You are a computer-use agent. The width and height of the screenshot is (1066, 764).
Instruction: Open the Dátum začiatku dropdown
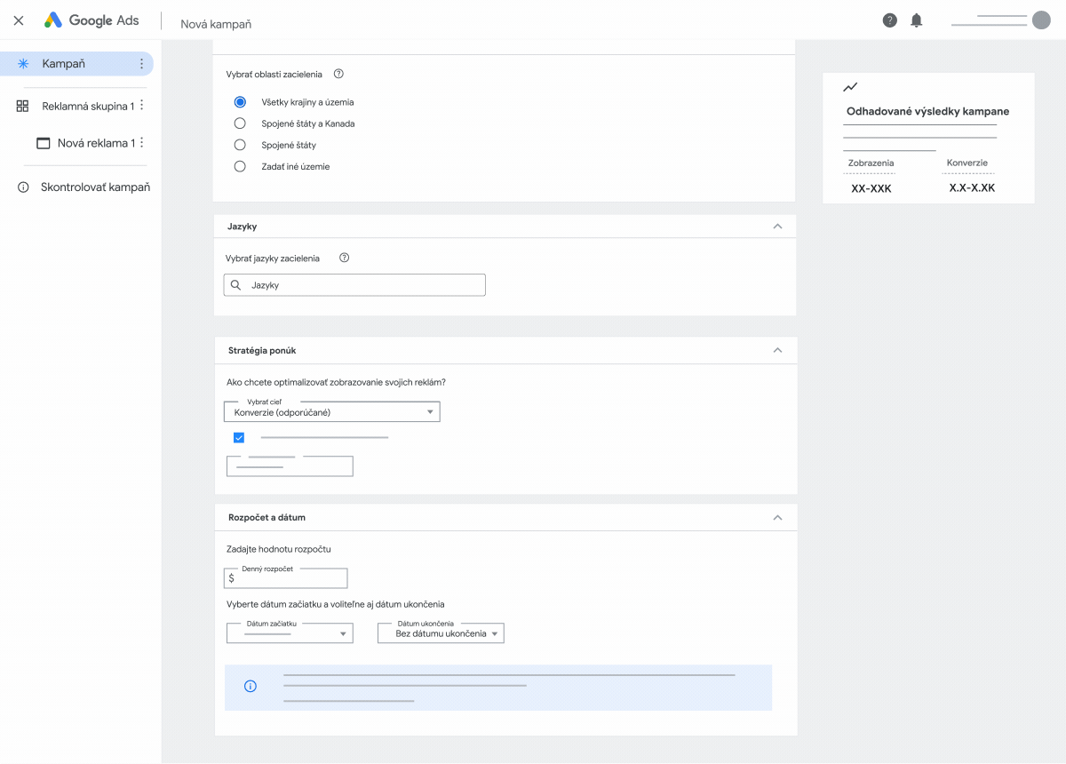pos(290,633)
